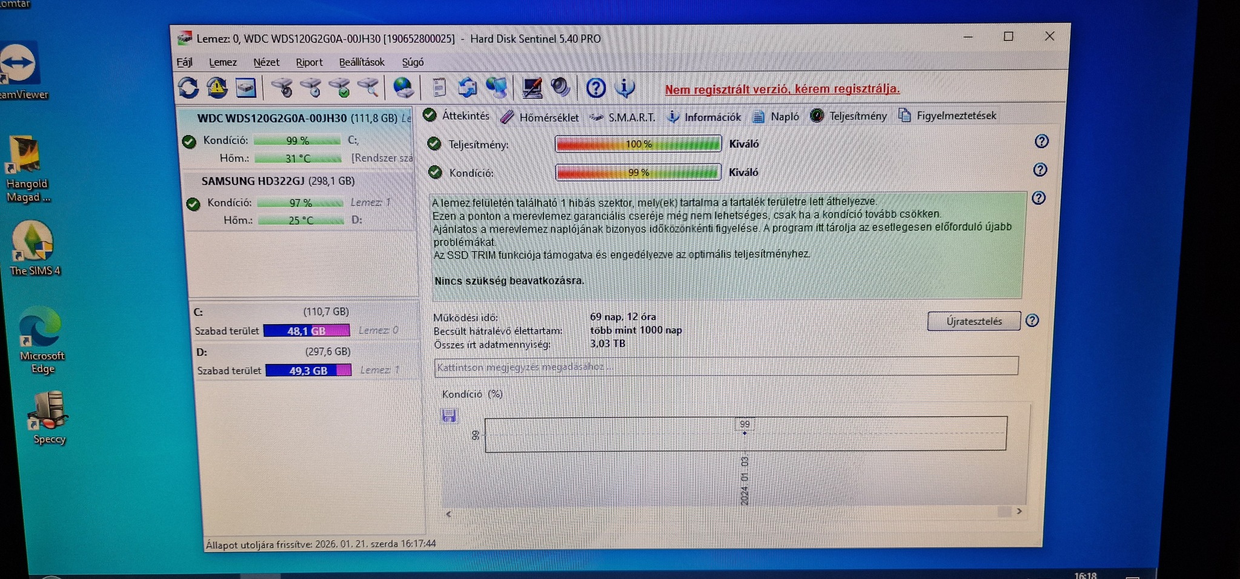The image size is (1240, 579).
Task: Click the taskbar clock showing 16:18
Action: pos(1086,575)
